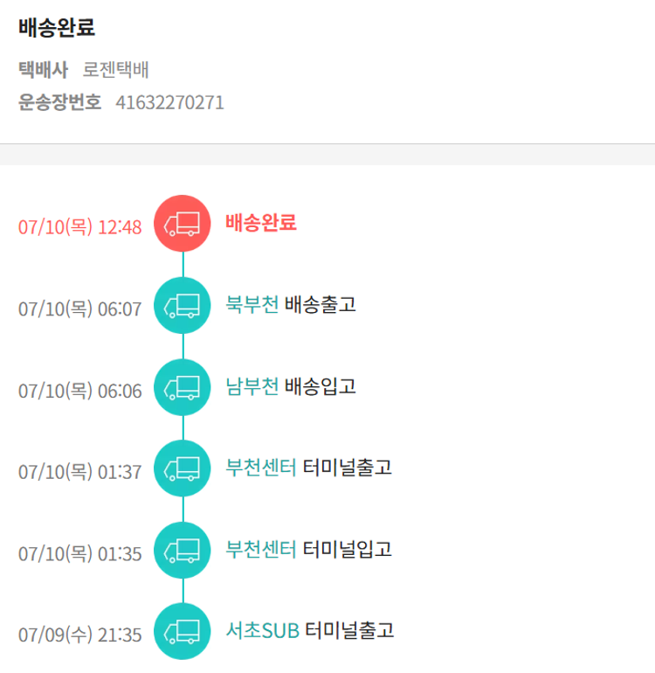Screen dimensions: 655x673
Task: Click the red 배송완료 status text
Action: coord(261,223)
